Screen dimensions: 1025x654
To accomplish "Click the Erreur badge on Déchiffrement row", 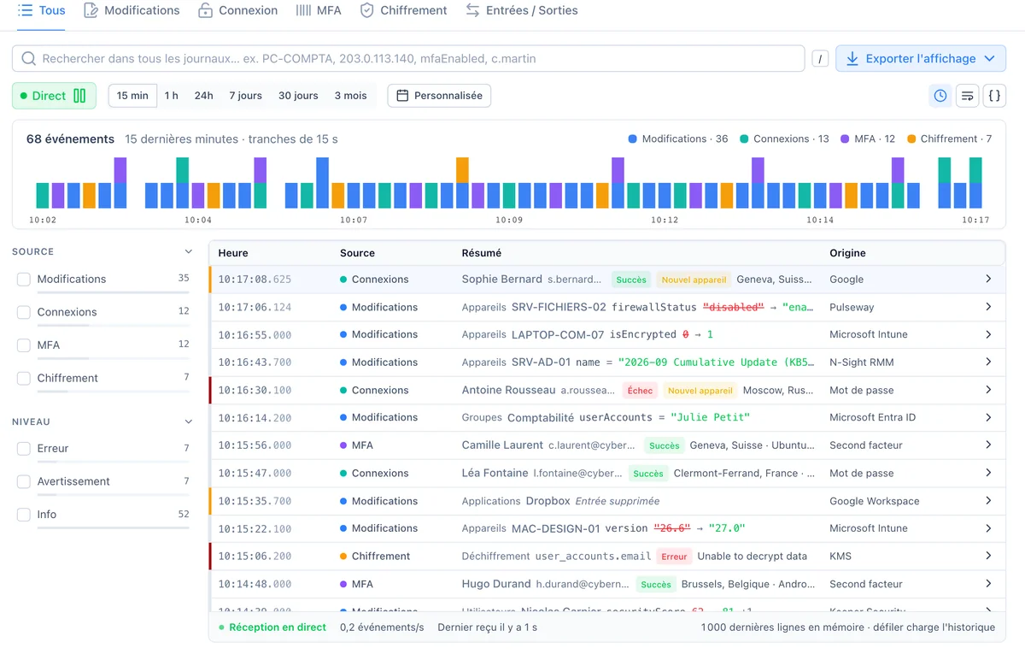I will (674, 557).
